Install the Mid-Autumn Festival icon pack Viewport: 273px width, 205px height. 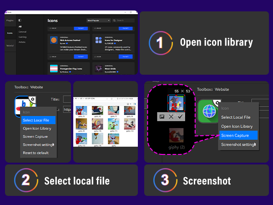coord(80,56)
